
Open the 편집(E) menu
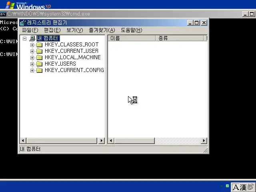[x=52, y=30]
